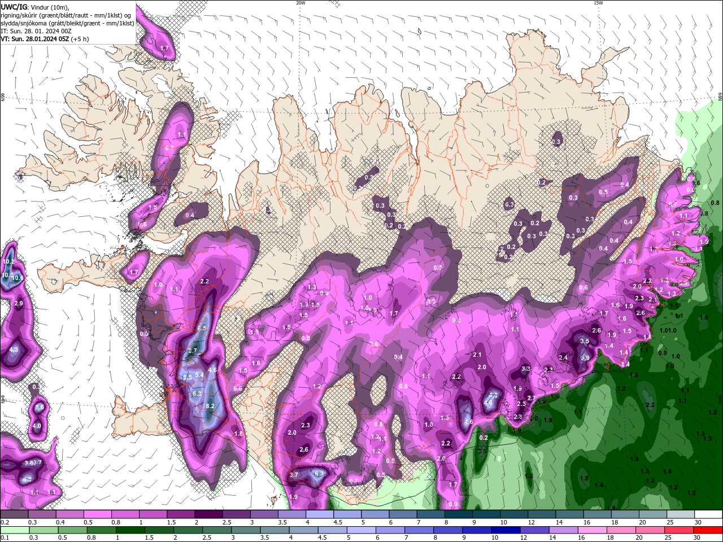Click the '3.9' value on the southeast coast
The width and height of the screenshot is (723, 542).
585,358
